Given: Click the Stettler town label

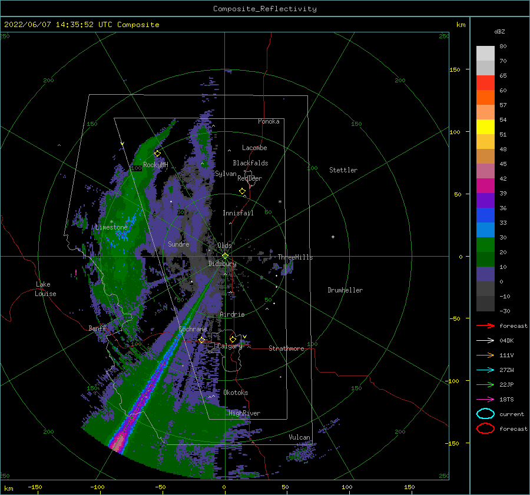Looking at the screenshot, I should tap(343, 170).
